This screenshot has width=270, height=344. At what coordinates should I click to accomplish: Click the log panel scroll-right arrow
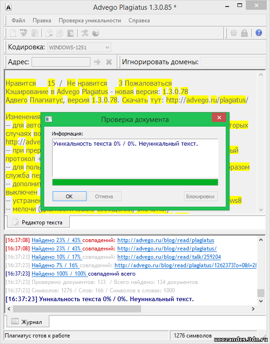pos(253,309)
